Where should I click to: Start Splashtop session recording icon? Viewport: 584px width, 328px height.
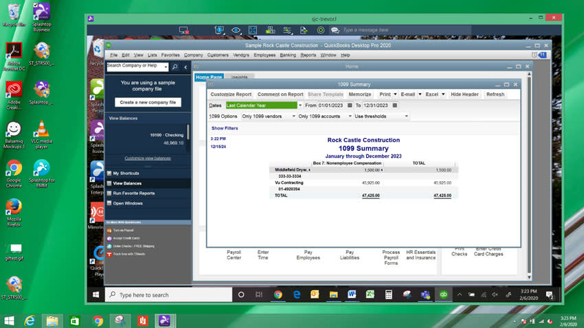tap(321, 30)
